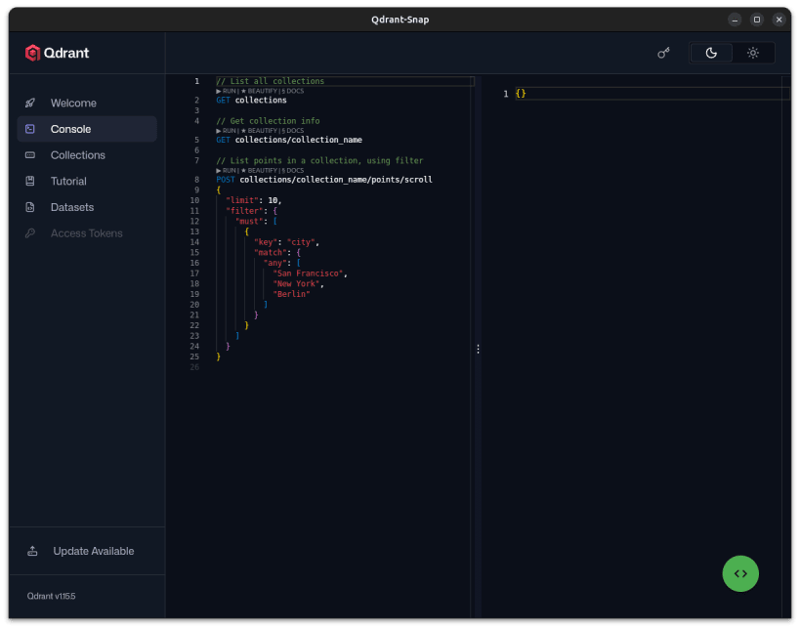The image size is (800, 629).
Task: Click the "// Get collection info" comment
Action: (268, 121)
